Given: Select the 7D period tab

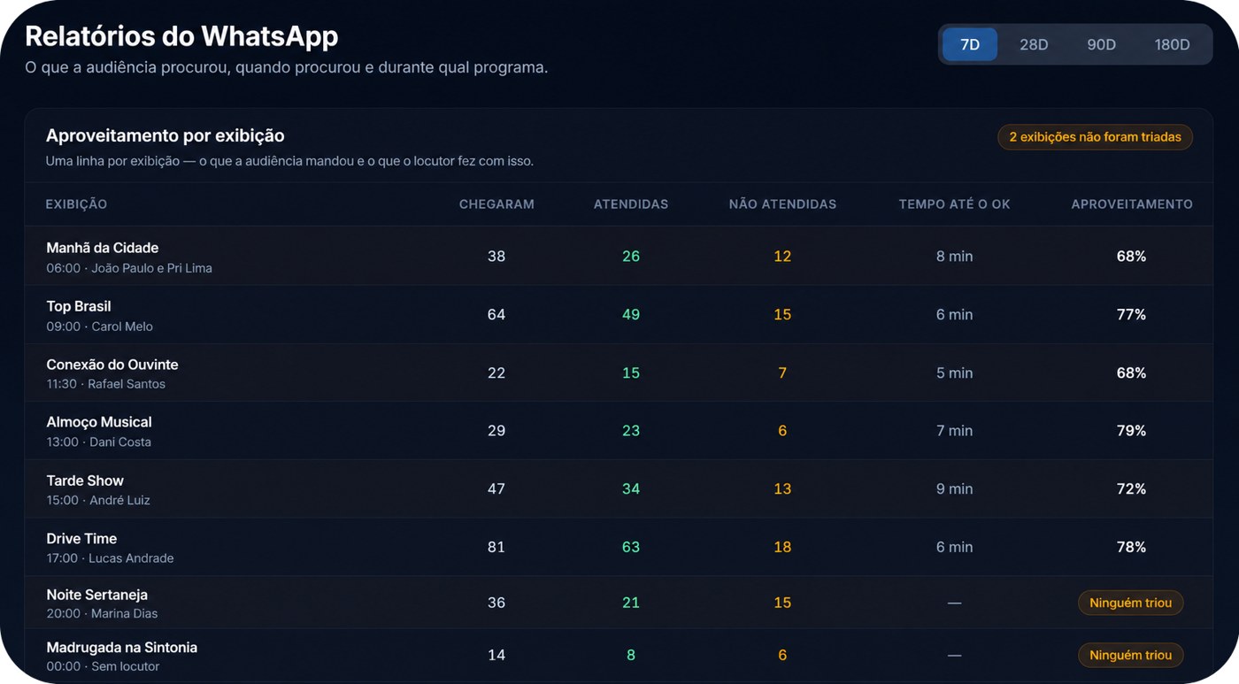Looking at the screenshot, I should pyautogui.click(x=970, y=44).
